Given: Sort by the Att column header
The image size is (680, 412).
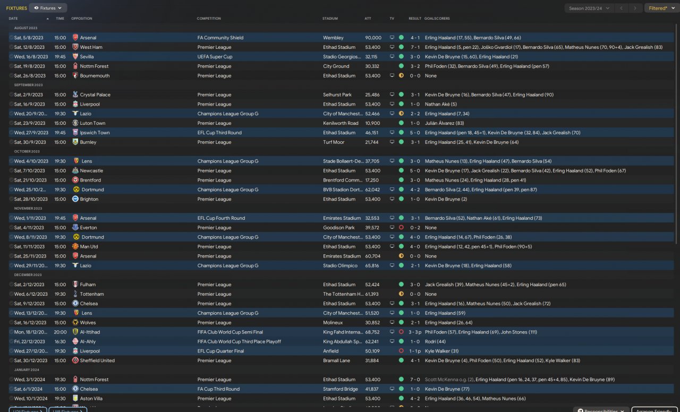Looking at the screenshot, I should (368, 19).
